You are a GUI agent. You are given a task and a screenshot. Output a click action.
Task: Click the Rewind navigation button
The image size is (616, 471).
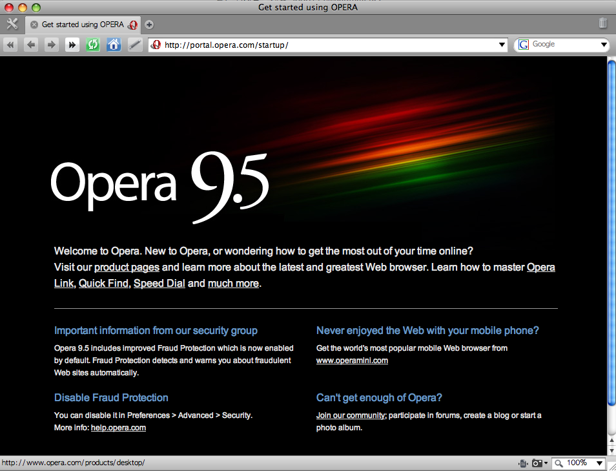click(10, 45)
